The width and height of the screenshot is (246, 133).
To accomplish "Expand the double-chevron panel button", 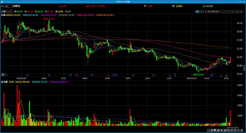I will [3, 75].
